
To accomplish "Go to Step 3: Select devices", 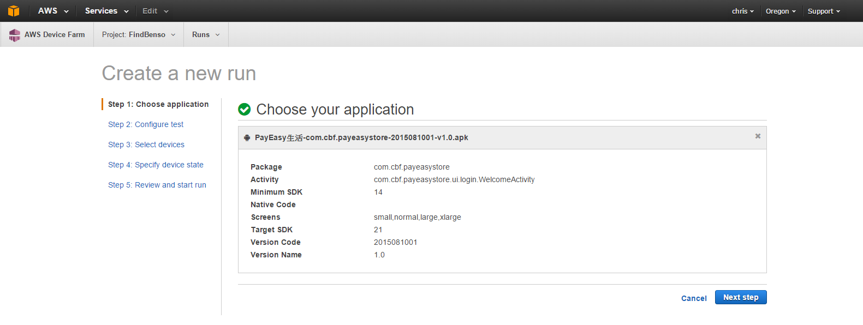I will 146,145.
